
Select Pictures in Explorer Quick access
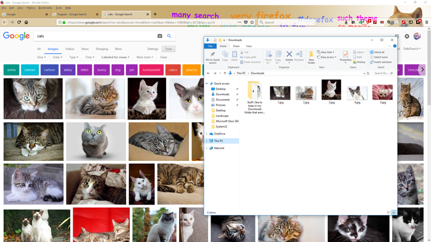tap(220, 105)
